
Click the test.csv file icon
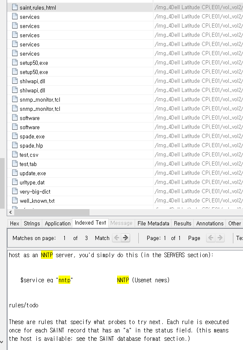pos(15,154)
